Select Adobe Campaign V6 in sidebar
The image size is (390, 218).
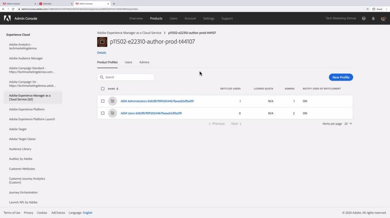(32, 84)
